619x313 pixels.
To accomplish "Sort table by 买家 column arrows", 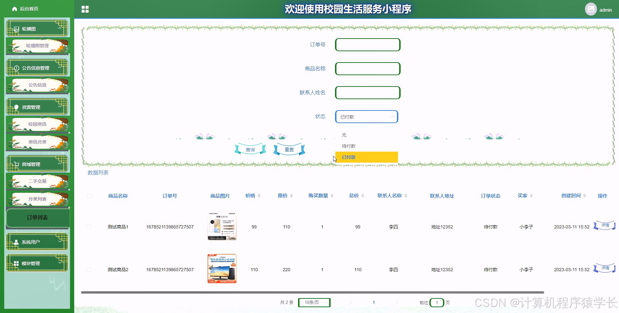I will click(x=531, y=196).
